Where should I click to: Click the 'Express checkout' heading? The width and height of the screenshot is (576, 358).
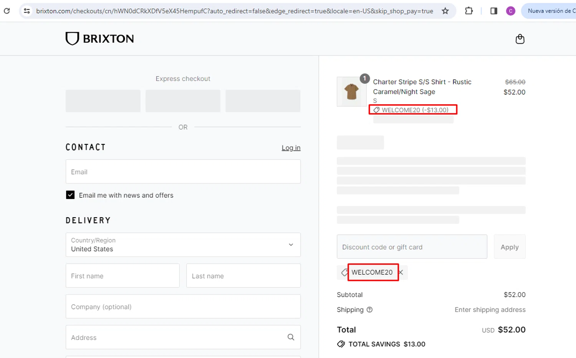coord(183,79)
